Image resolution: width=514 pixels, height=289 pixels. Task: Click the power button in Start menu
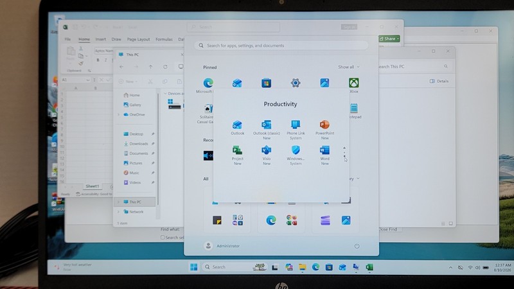[357, 246]
